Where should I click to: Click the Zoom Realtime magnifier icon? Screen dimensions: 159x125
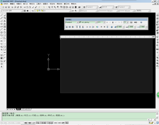52,7
